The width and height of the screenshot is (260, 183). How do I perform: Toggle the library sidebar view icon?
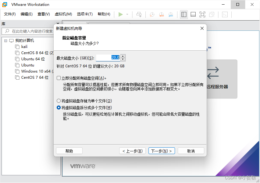[184, 14]
